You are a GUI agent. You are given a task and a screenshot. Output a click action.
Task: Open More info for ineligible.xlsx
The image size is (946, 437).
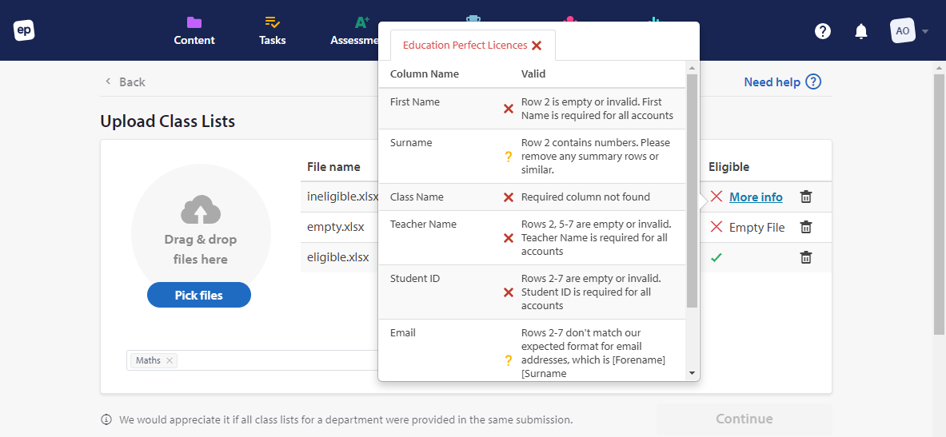coord(756,197)
